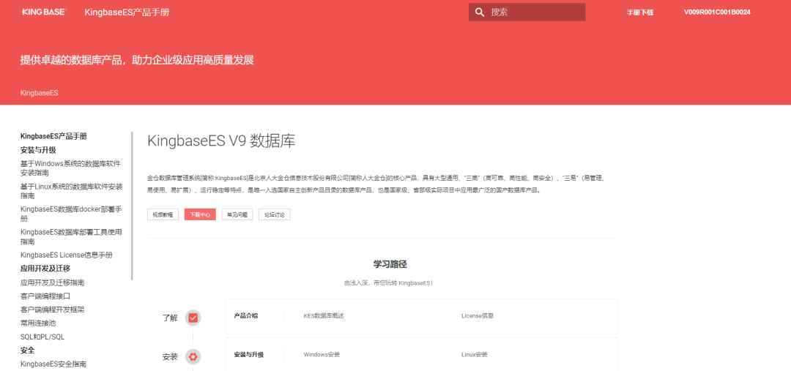Open the 论坛讨论 button
This screenshot has width=791, height=371.
coord(275,214)
